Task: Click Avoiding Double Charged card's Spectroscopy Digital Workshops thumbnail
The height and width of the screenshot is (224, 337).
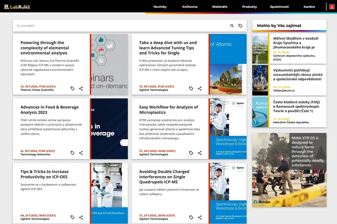Action: (228, 193)
